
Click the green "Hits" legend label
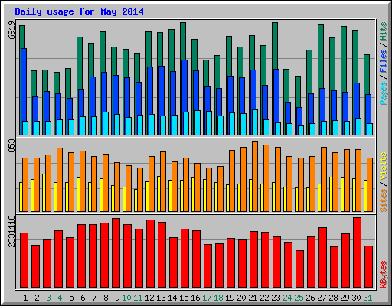click(384, 31)
